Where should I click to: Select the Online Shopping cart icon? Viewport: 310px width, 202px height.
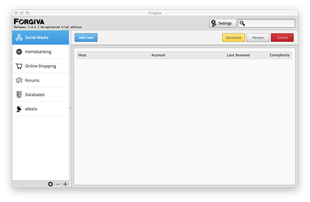click(x=19, y=66)
